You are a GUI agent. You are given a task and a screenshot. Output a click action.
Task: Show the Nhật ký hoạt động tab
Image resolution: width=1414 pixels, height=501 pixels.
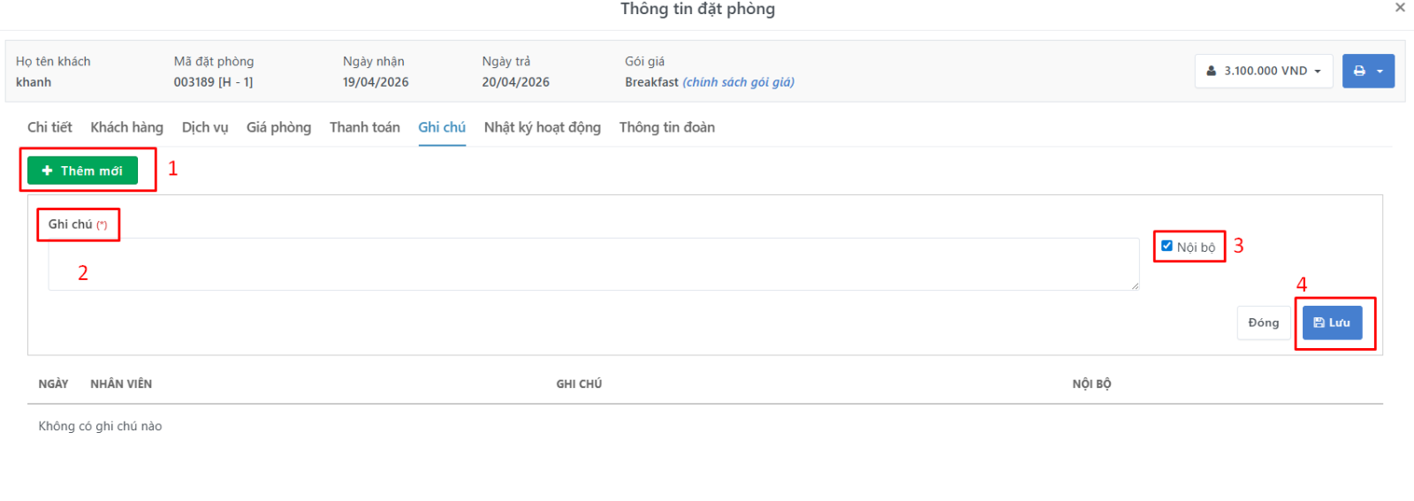(543, 127)
